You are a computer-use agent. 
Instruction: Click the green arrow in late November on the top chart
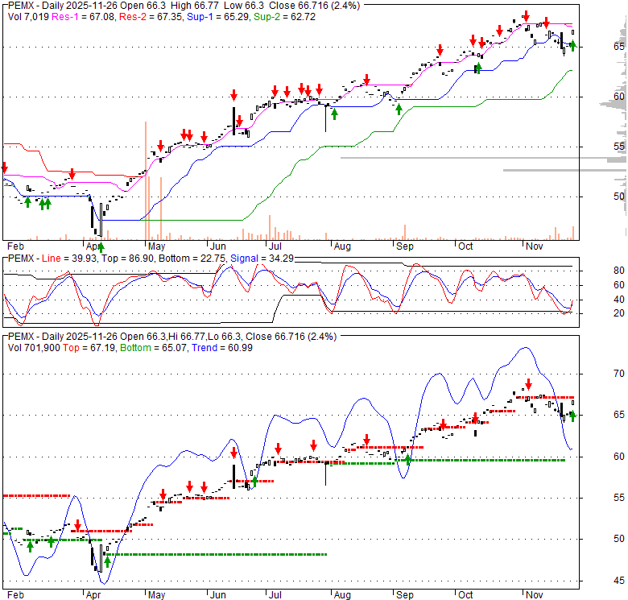[x=572, y=46]
